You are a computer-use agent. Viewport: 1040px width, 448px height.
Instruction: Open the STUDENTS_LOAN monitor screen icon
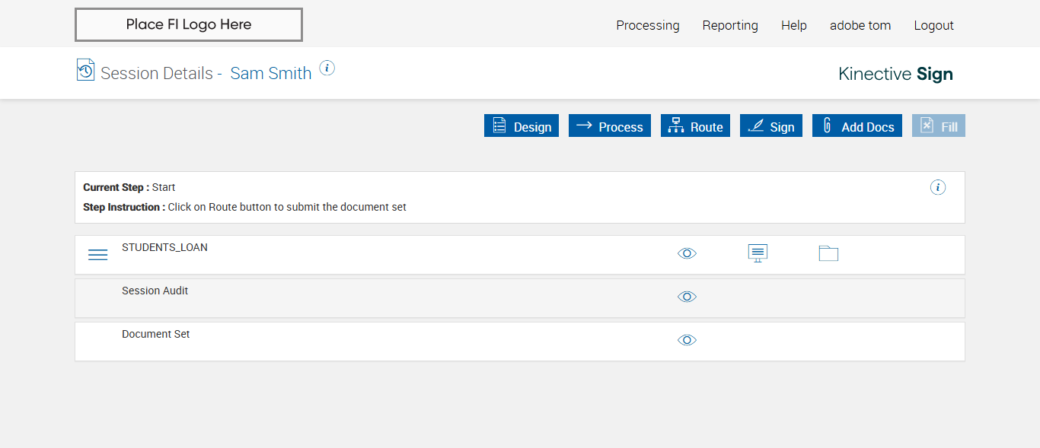click(758, 253)
